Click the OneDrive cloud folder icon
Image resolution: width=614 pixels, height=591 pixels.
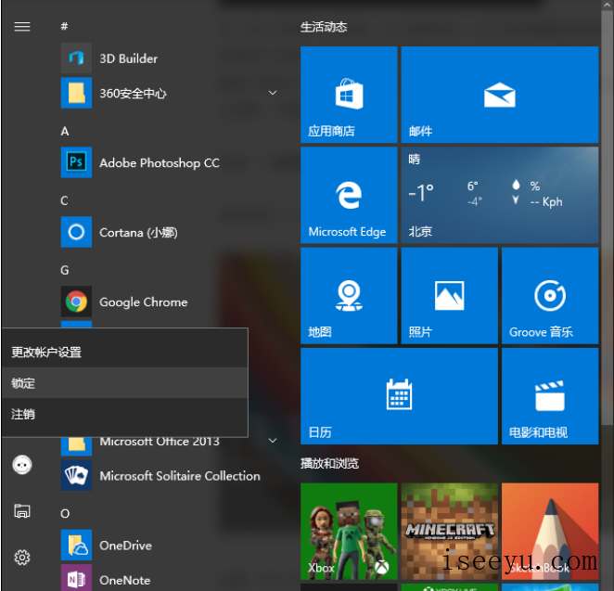(76, 545)
